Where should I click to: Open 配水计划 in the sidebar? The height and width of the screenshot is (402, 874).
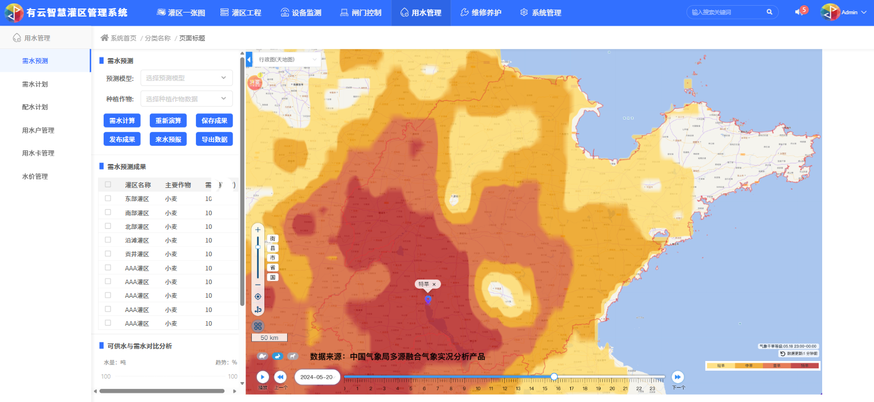[35, 107]
